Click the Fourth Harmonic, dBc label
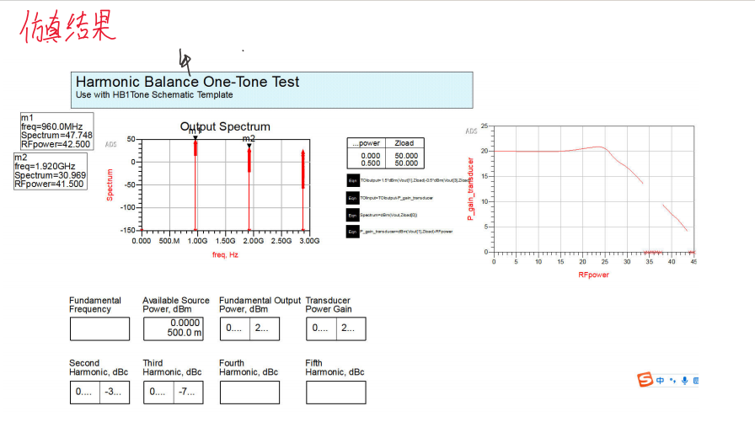 [x=249, y=368]
